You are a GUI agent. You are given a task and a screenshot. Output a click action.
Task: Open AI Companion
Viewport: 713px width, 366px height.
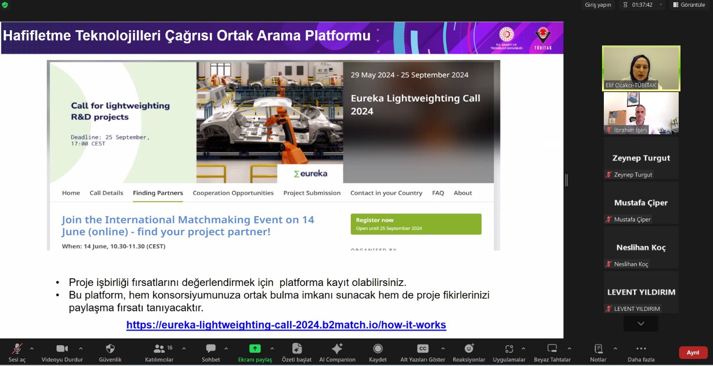(337, 353)
